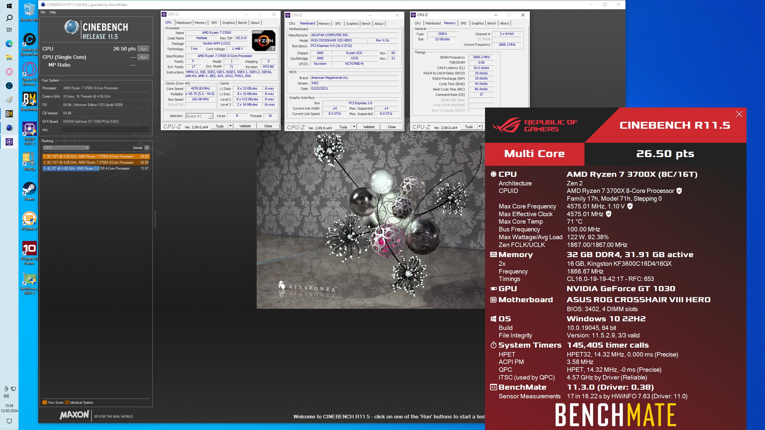Expand the ranking Details arrow
Image resolution: width=765 pixels, height=430 pixels.
tap(147, 148)
